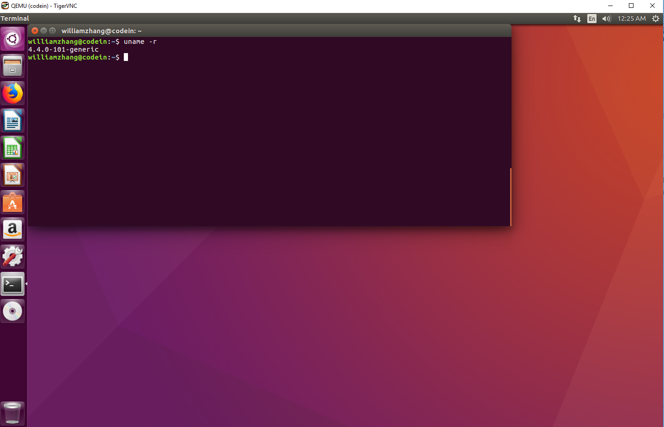The image size is (664, 427).
Task: Minimize the Terminal window
Action: click(x=44, y=30)
